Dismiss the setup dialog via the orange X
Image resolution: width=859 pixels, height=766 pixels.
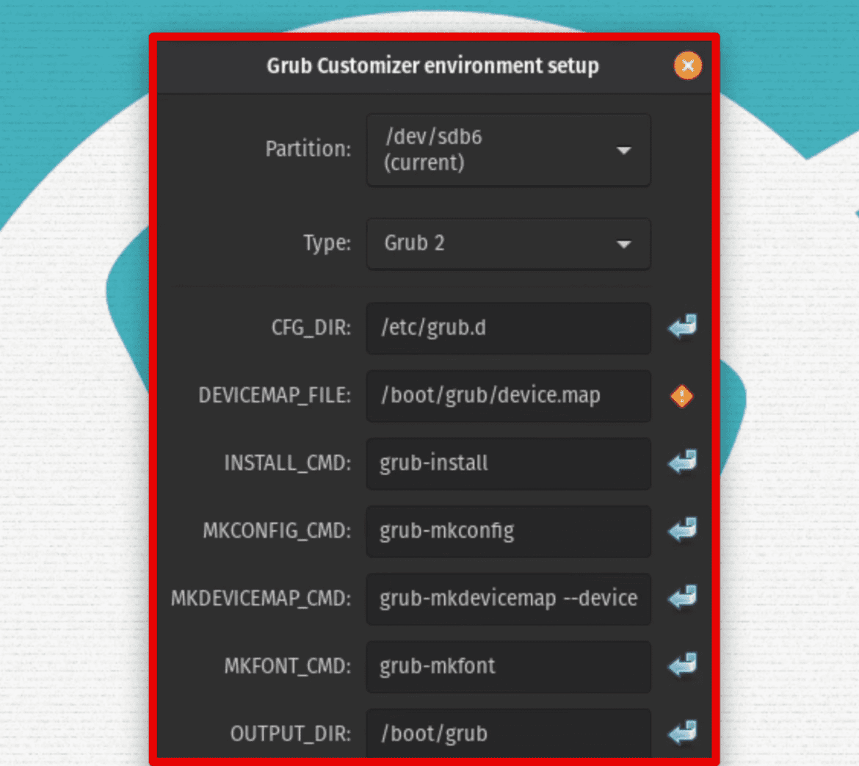pyautogui.click(x=687, y=65)
